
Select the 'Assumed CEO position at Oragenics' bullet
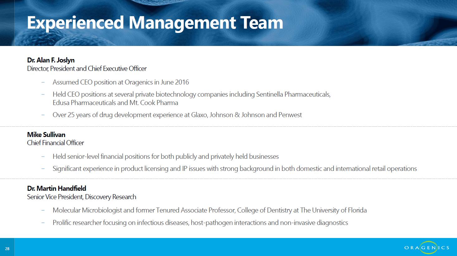(x=121, y=82)
